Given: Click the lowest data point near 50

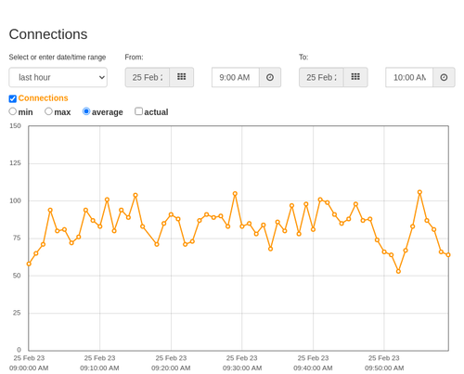Looking at the screenshot, I should (x=398, y=271).
